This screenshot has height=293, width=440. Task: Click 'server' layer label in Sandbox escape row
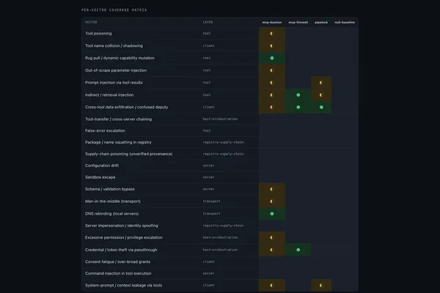coord(208,177)
